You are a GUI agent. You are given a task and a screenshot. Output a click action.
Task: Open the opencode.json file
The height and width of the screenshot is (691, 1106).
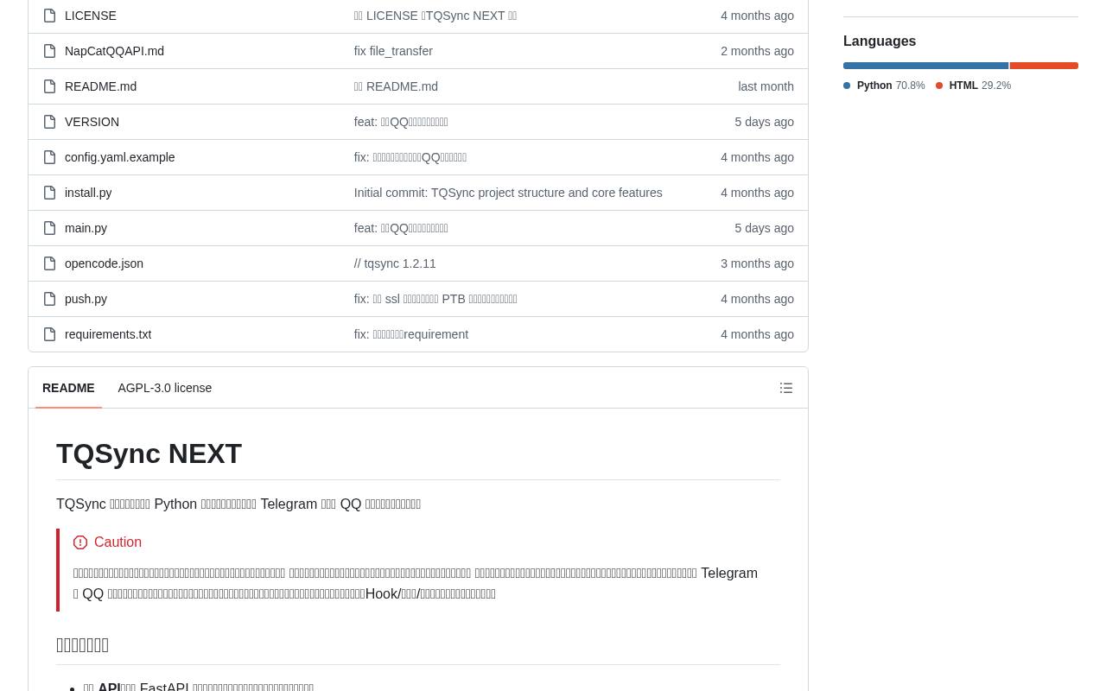coord(104,263)
